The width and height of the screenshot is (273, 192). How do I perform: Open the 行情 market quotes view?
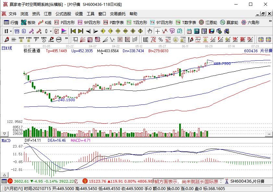tap(11, 22)
